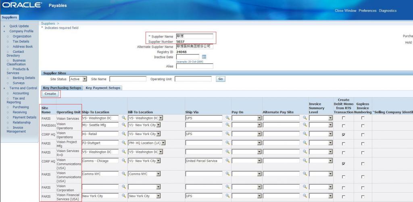Open Ship Via search in Vision Corporation row
413x202 pixels.
click(x=227, y=186)
